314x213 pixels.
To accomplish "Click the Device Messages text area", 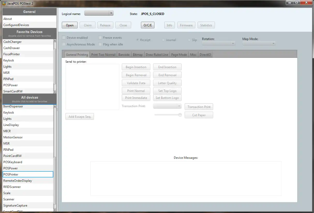I will [186, 178].
